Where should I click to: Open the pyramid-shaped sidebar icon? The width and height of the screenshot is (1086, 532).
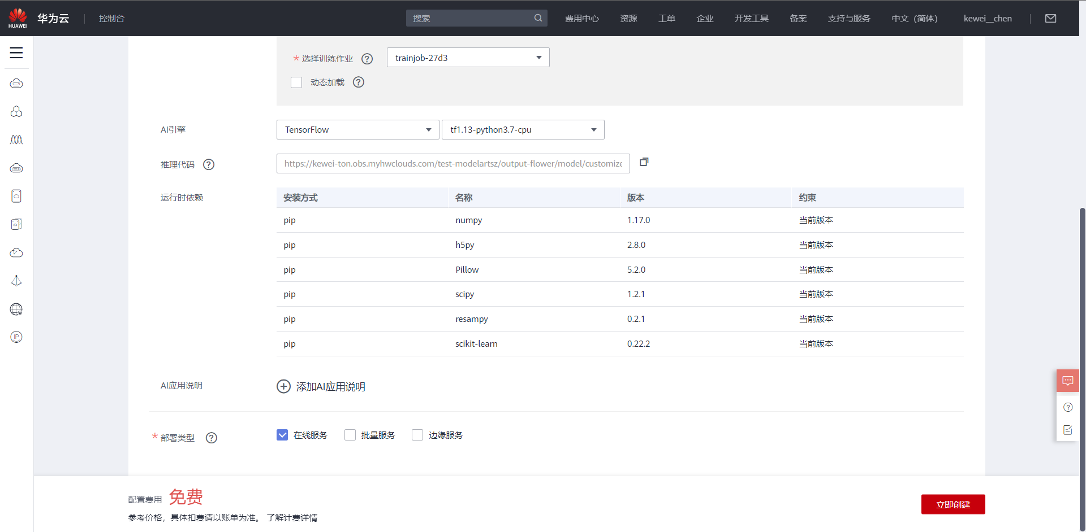(16, 281)
